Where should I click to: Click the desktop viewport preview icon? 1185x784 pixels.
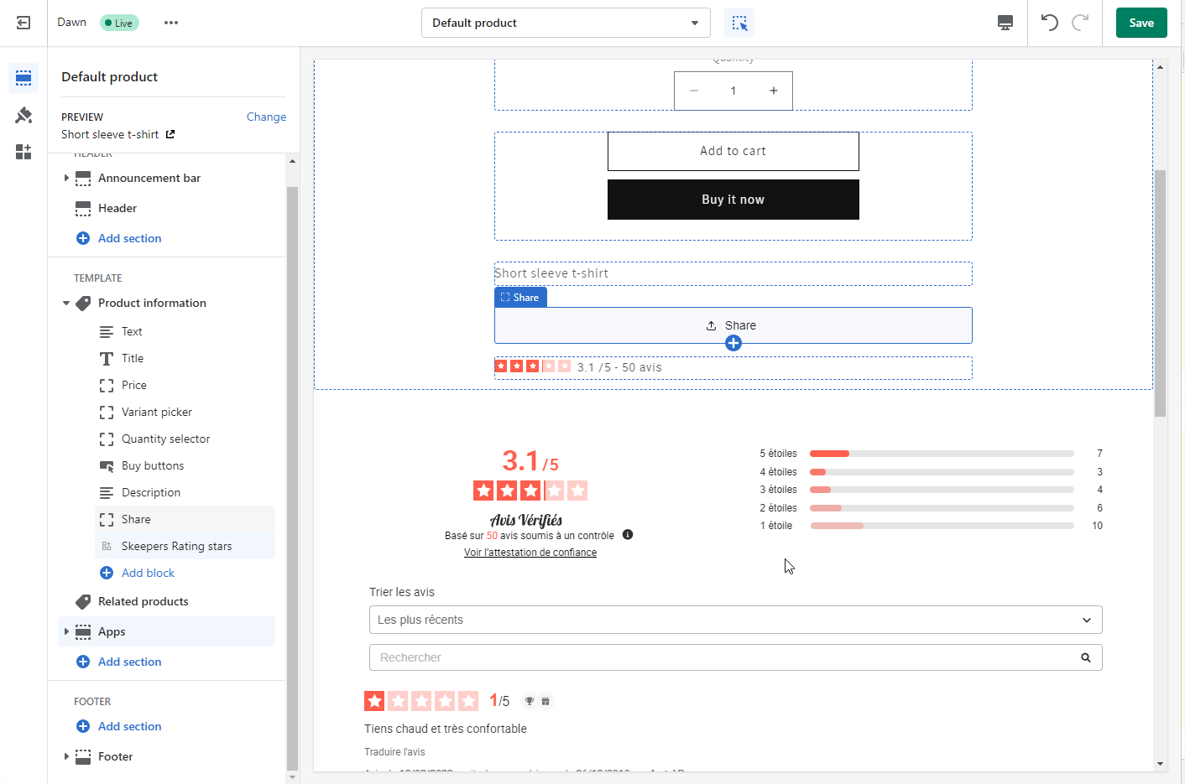(1005, 23)
